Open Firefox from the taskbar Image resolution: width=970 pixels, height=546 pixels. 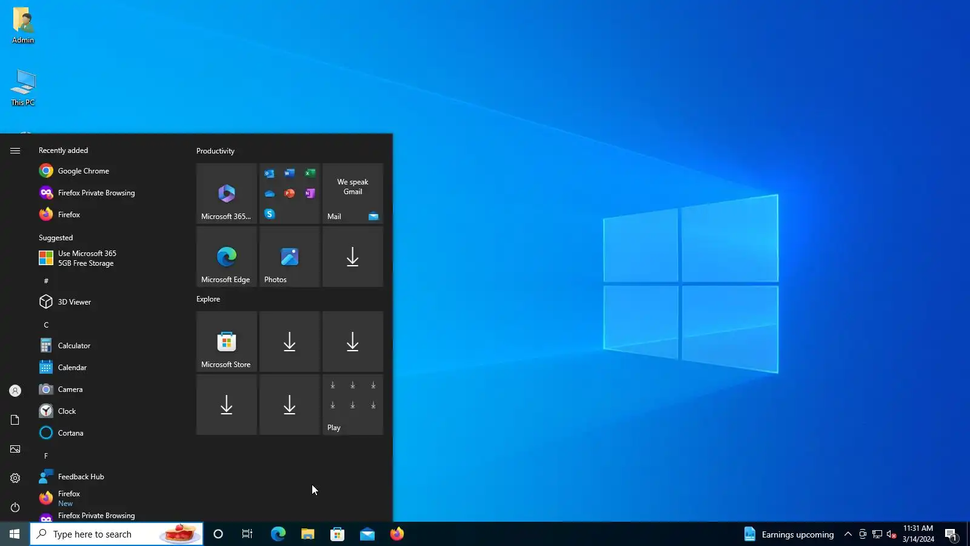point(396,534)
